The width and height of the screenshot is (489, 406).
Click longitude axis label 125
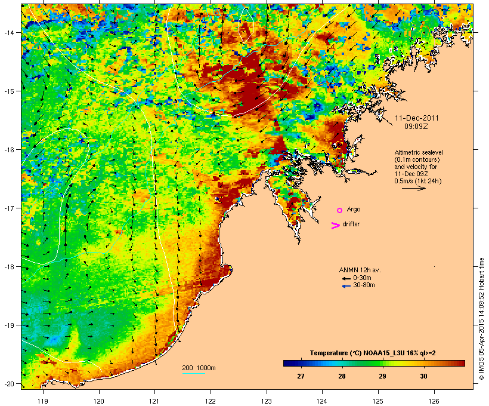(x=378, y=401)
